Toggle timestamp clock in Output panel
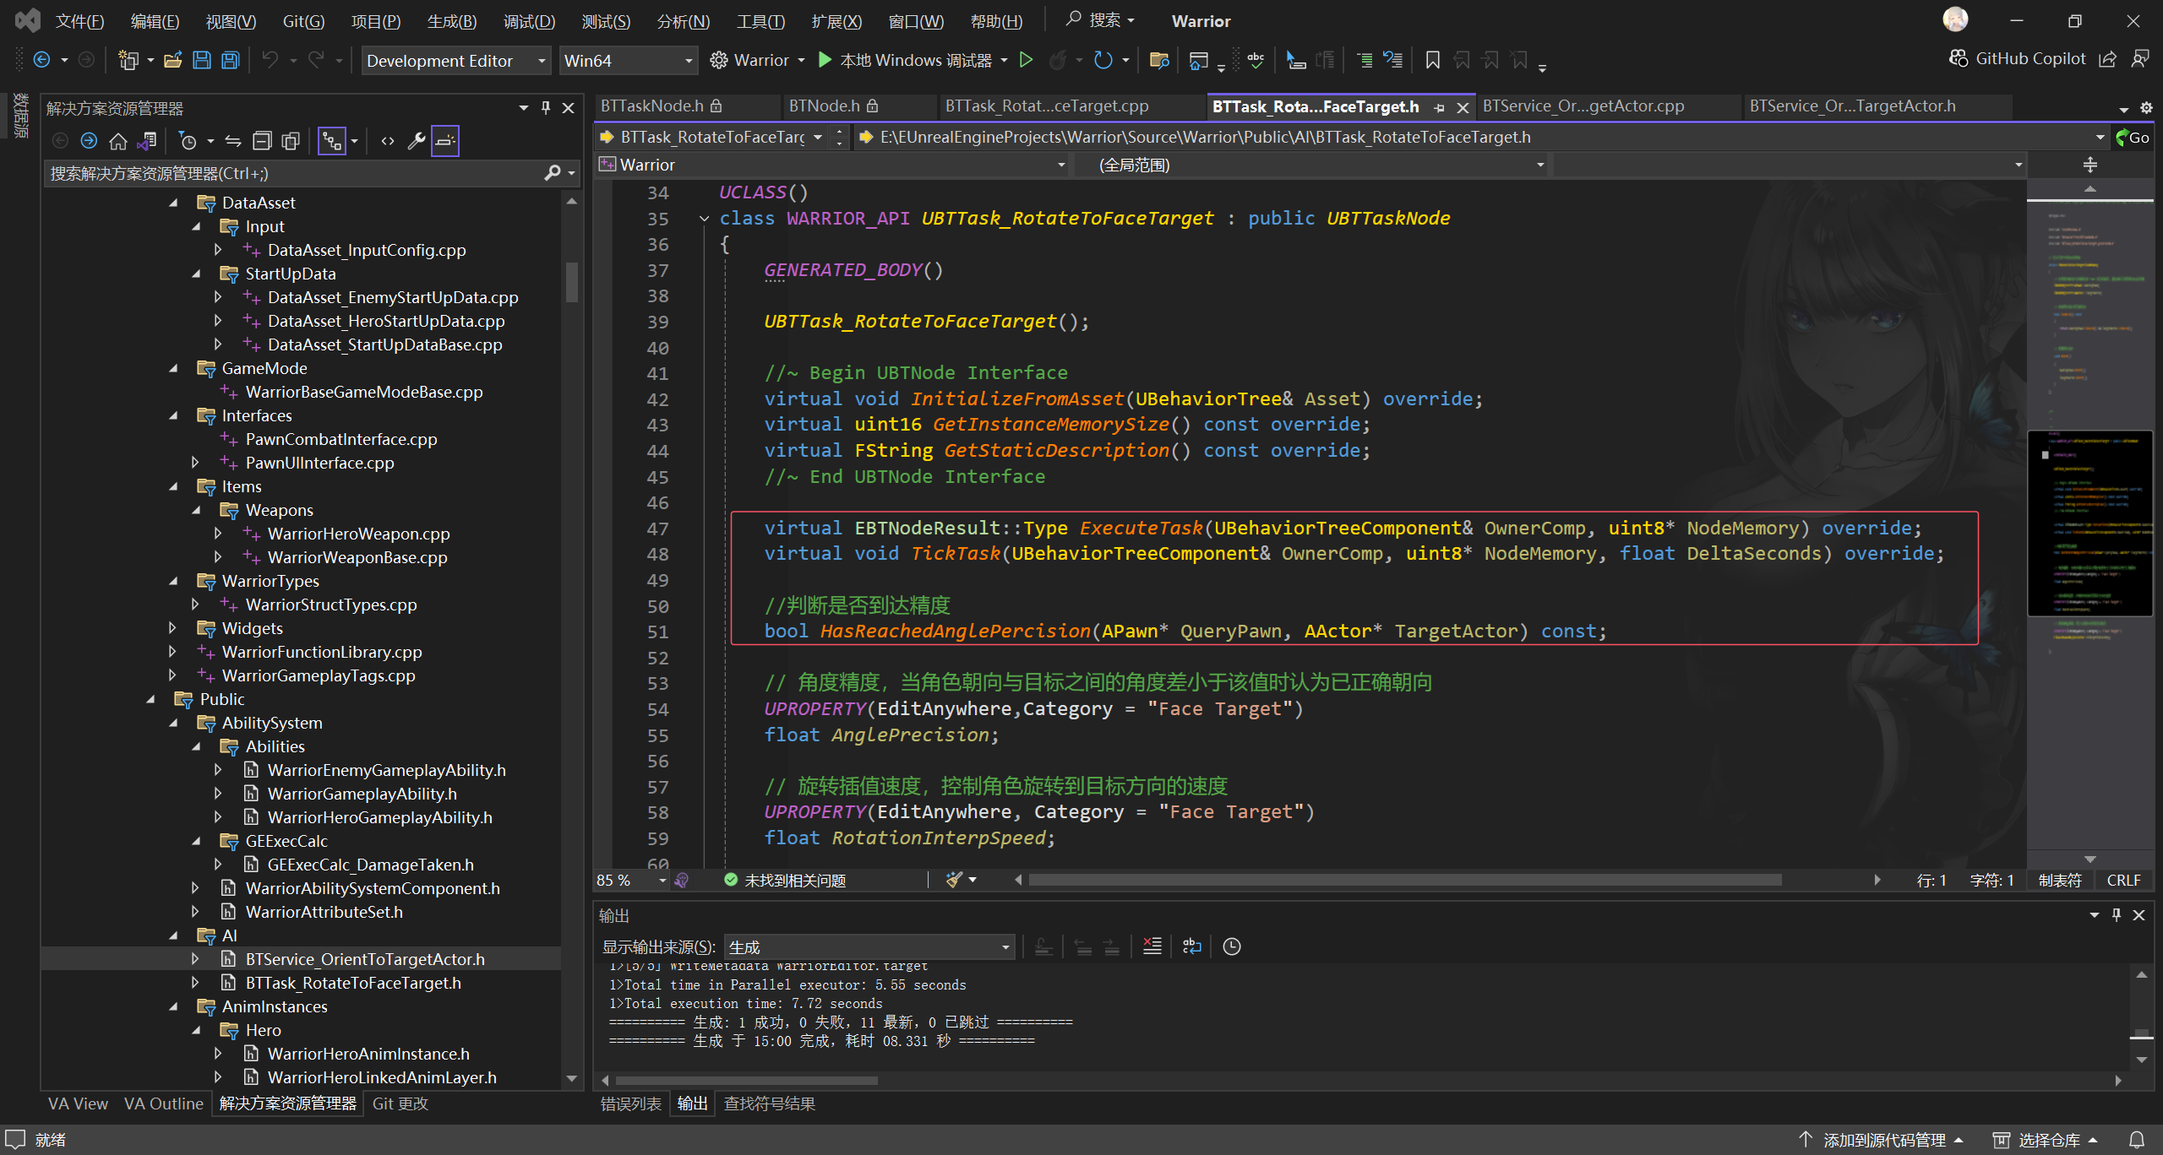This screenshot has height=1155, width=2163. (x=1232, y=946)
